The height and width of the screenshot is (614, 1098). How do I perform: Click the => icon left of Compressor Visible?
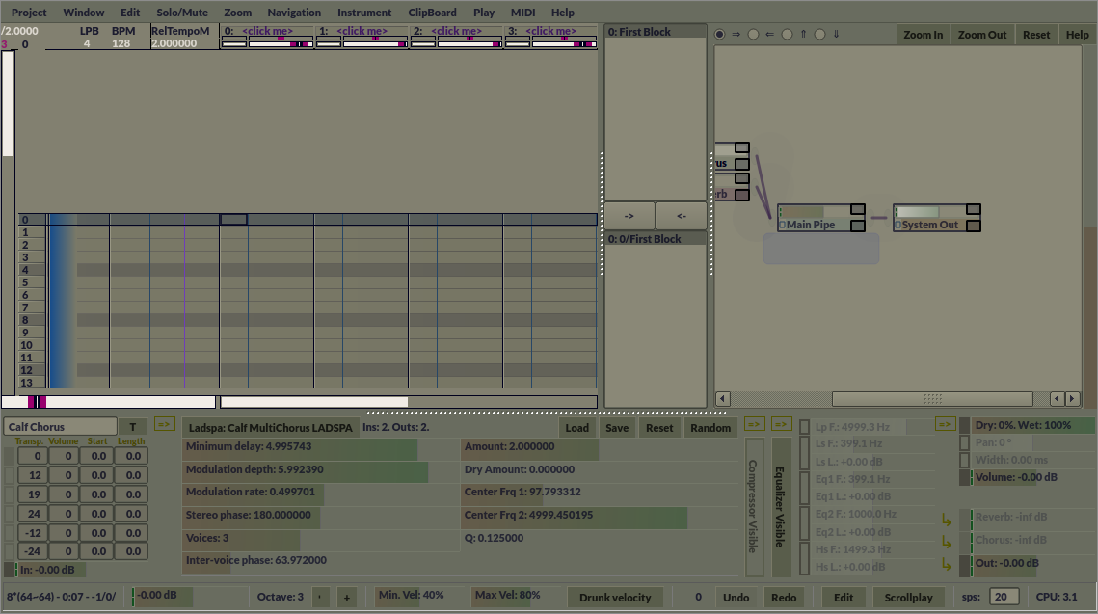point(753,423)
